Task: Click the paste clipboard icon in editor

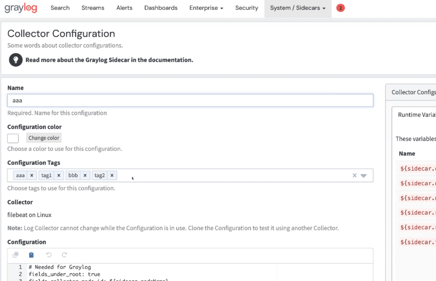Action: 31,255
